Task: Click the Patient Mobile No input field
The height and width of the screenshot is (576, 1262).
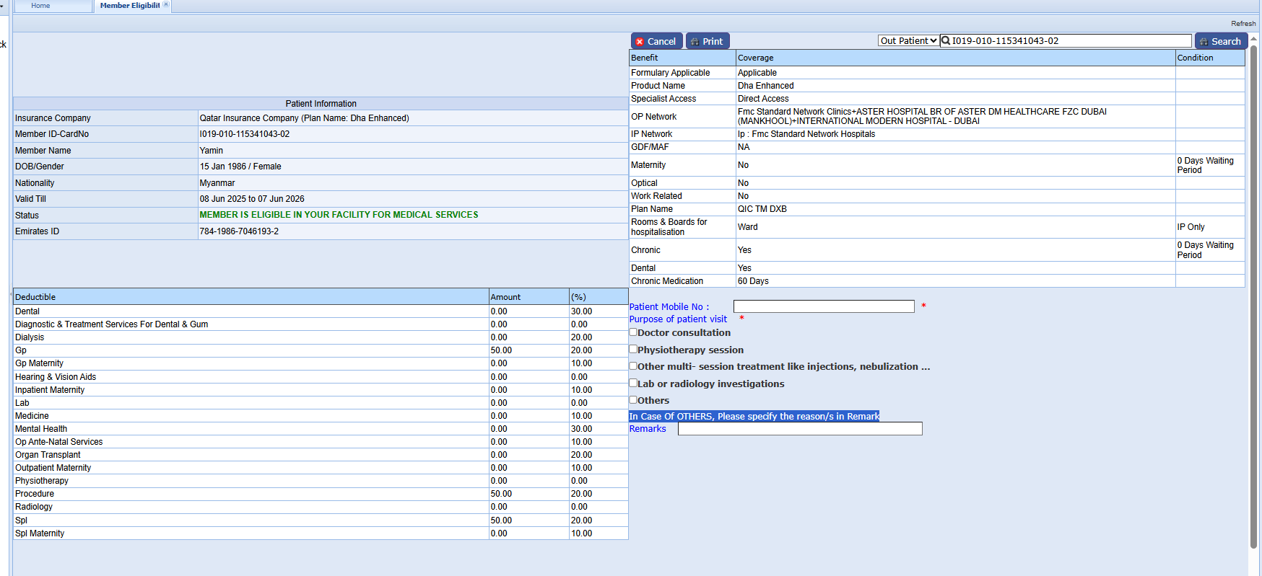Action: (824, 306)
